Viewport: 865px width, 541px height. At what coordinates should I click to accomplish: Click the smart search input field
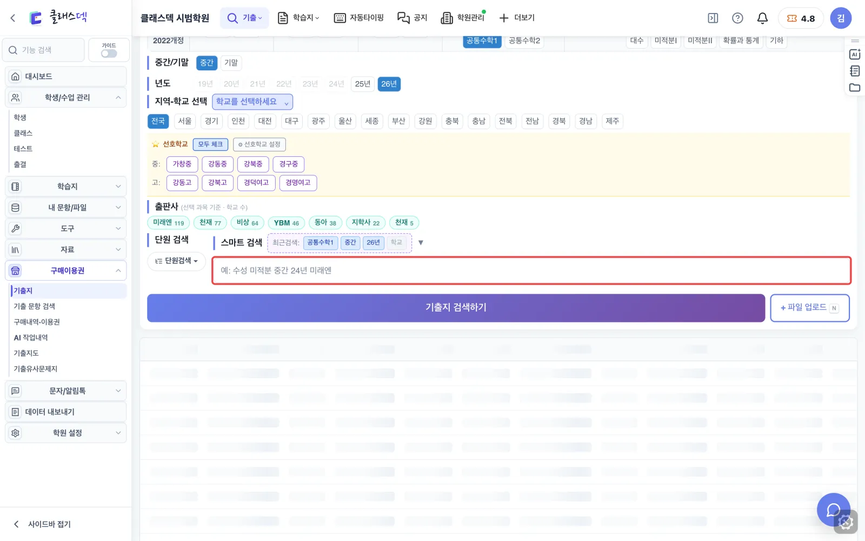(531, 270)
